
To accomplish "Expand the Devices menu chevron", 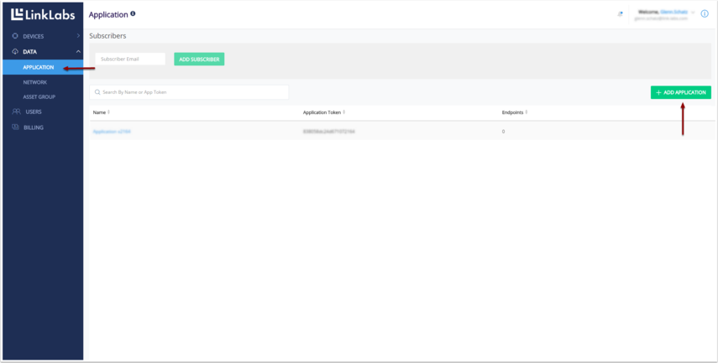I will [78, 36].
